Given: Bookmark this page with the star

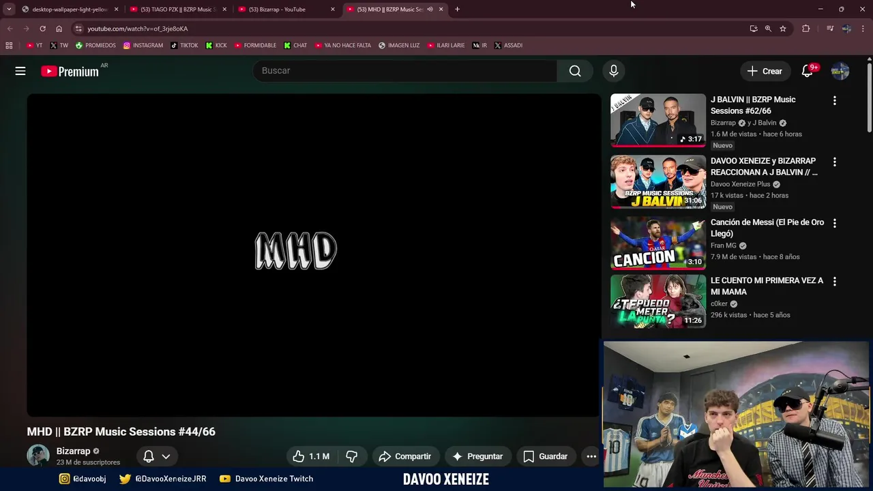Looking at the screenshot, I should point(783,29).
